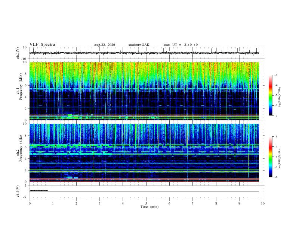
Task: Click the cyan 5 kHz band in ch.2 spectrogram
Action: [x=71, y=154]
